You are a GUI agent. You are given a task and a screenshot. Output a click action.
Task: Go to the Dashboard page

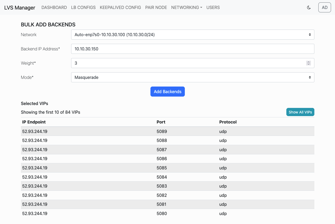pyautogui.click(x=54, y=7)
